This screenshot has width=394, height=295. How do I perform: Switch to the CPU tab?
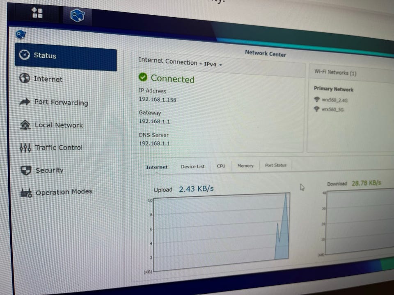click(x=221, y=166)
